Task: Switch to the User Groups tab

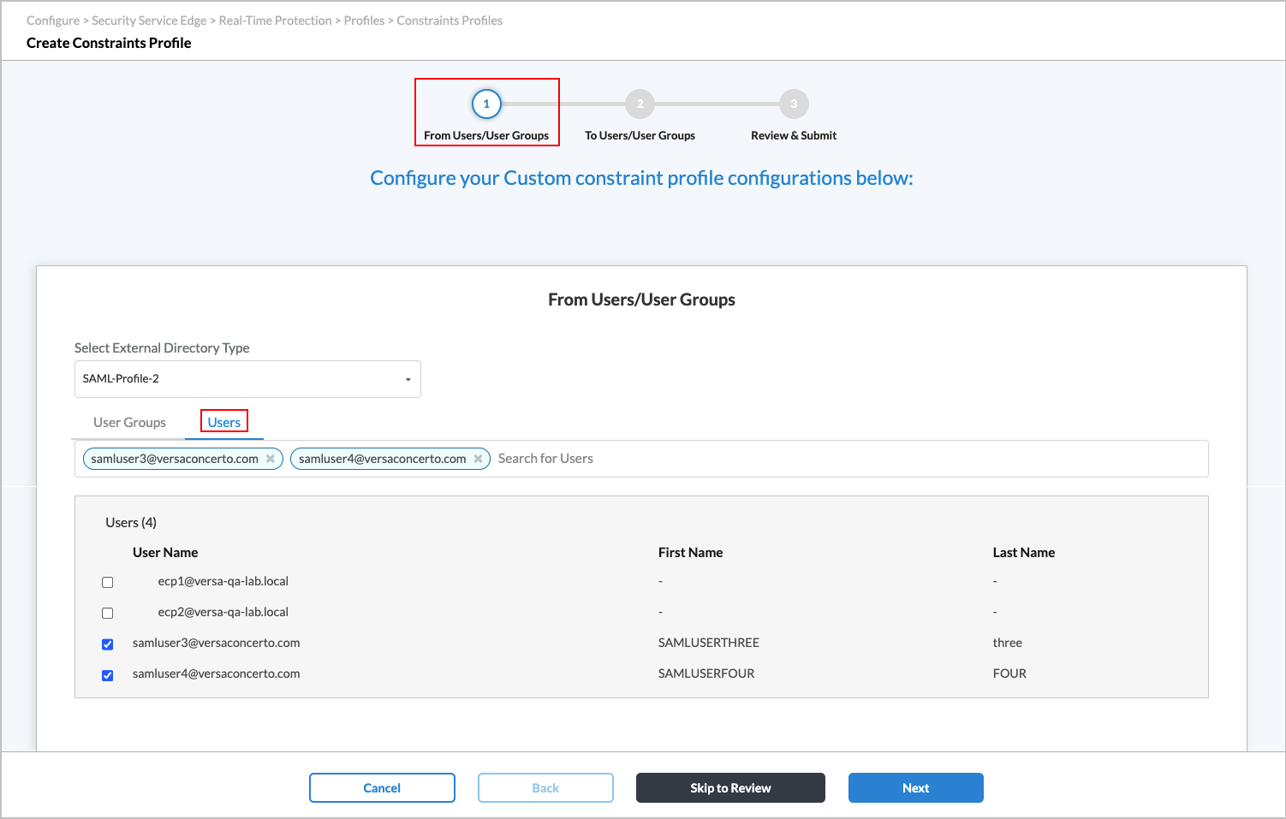Action: click(x=129, y=422)
